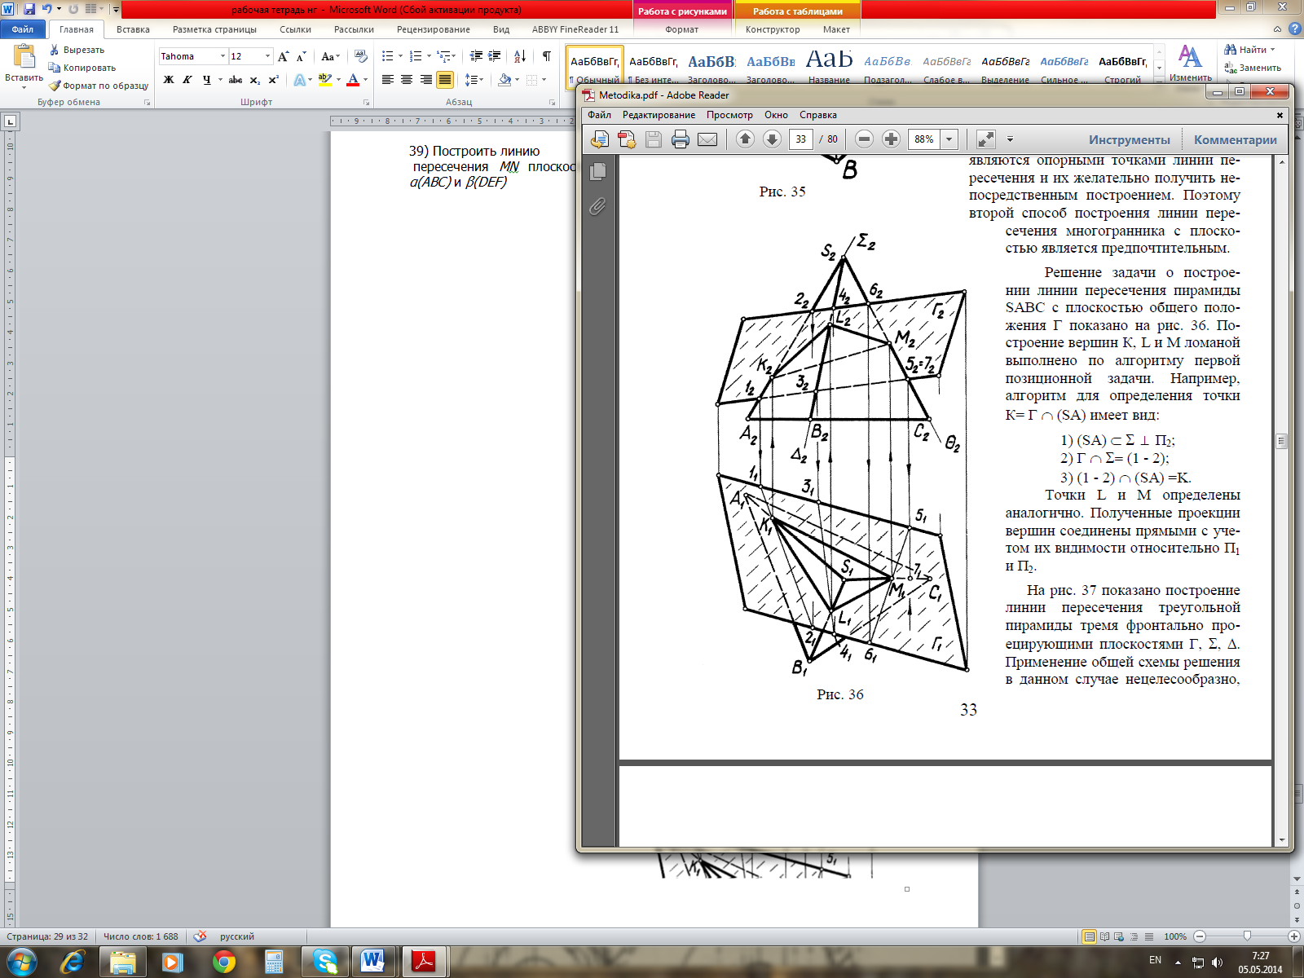Toggle paragraph marks (¶) display

[x=546, y=56]
